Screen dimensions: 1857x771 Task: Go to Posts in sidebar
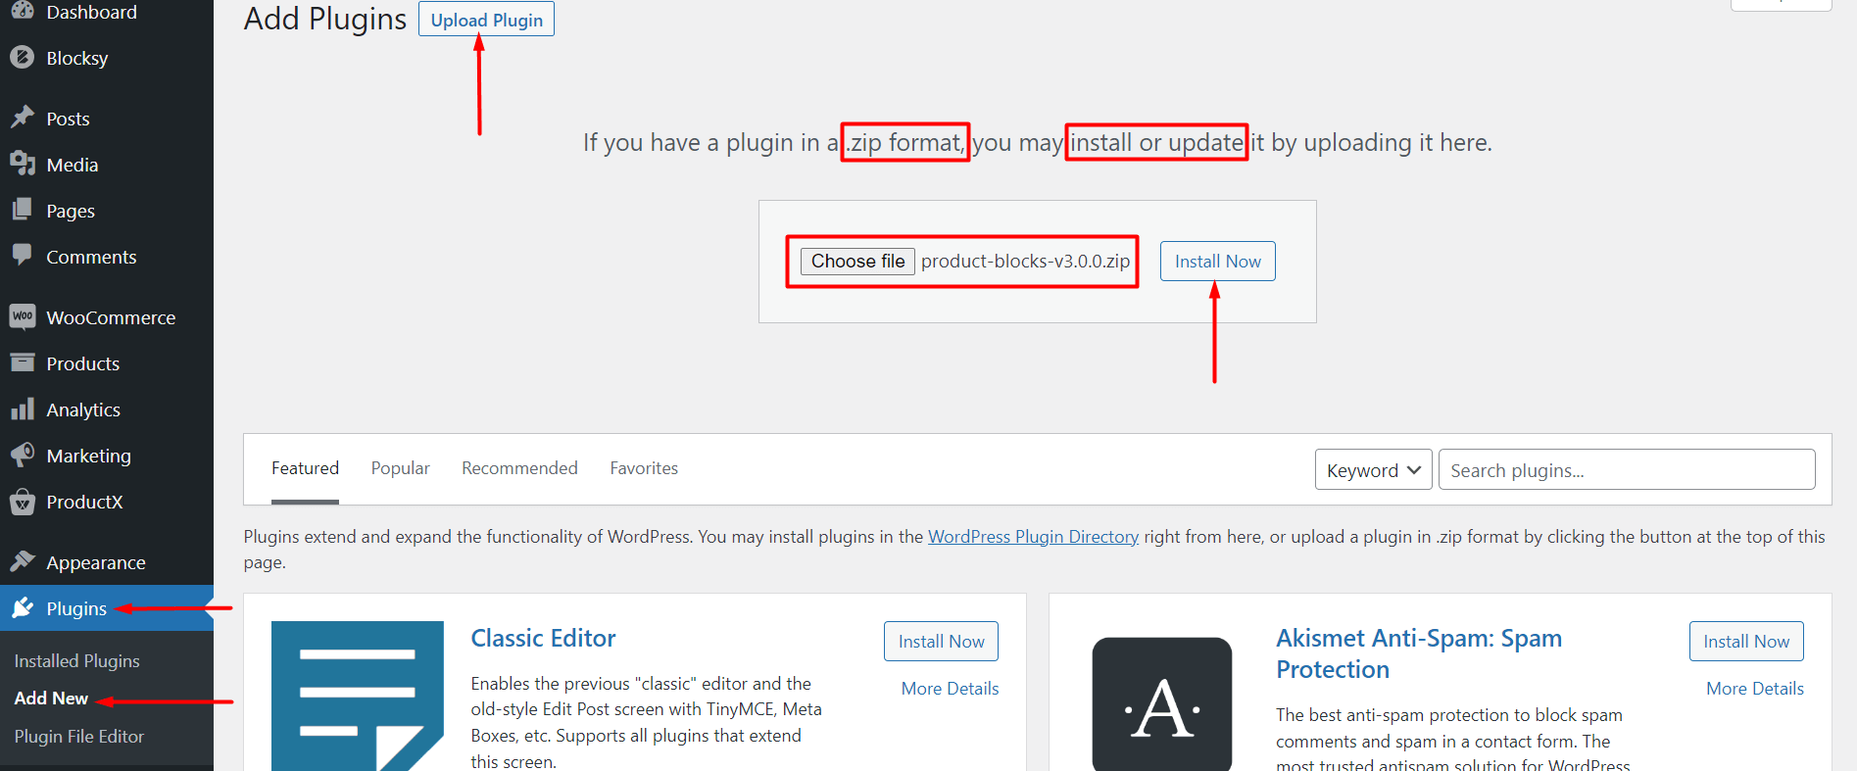(68, 119)
